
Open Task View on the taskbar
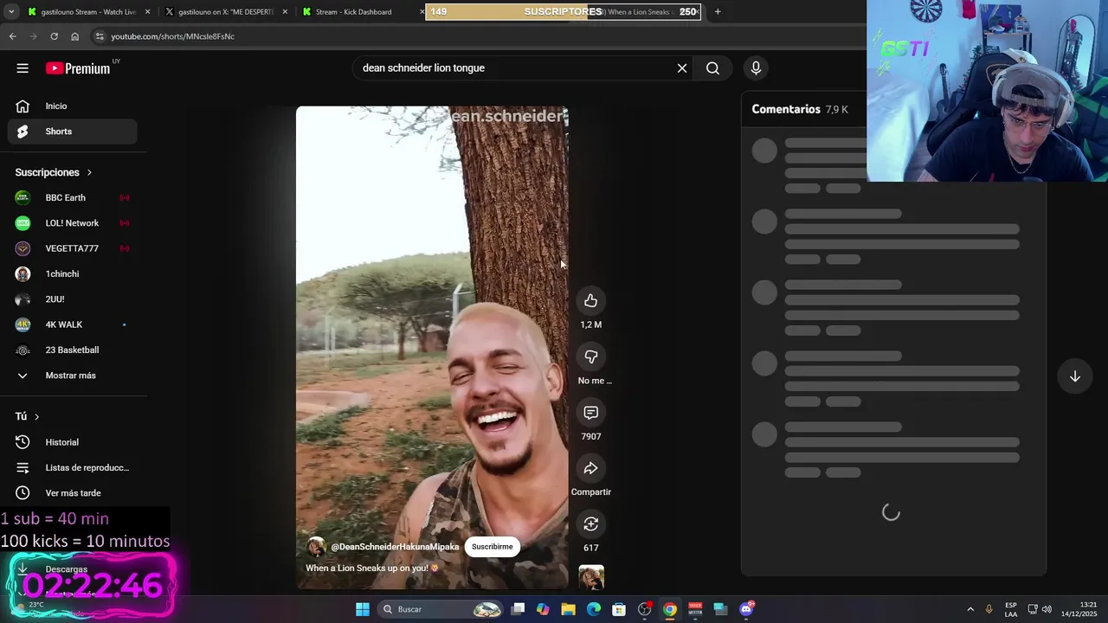click(x=518, y=609)
